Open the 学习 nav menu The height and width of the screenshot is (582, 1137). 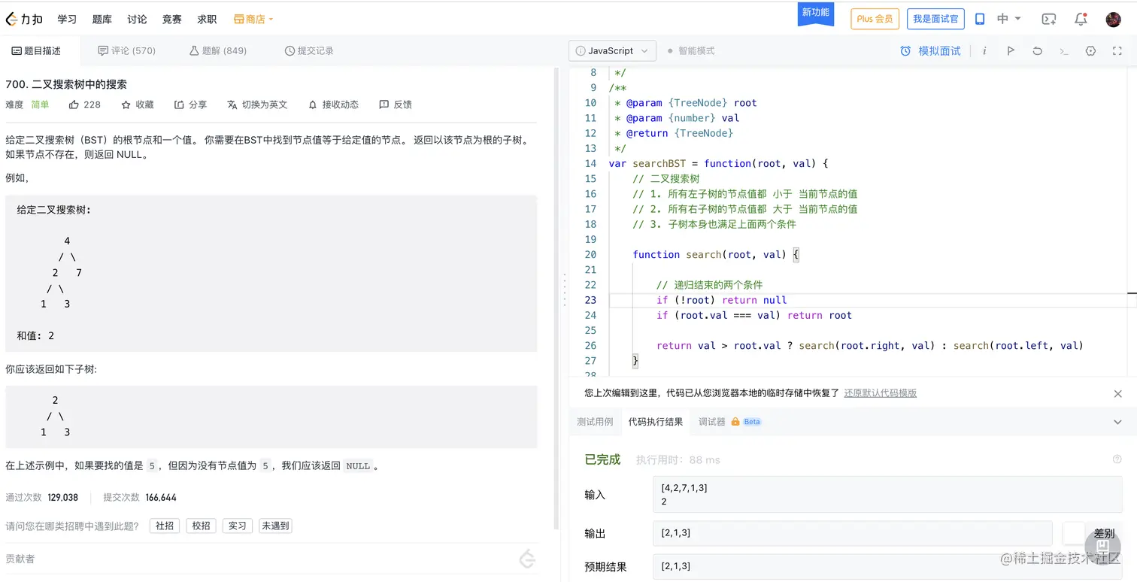pos(67,19)
